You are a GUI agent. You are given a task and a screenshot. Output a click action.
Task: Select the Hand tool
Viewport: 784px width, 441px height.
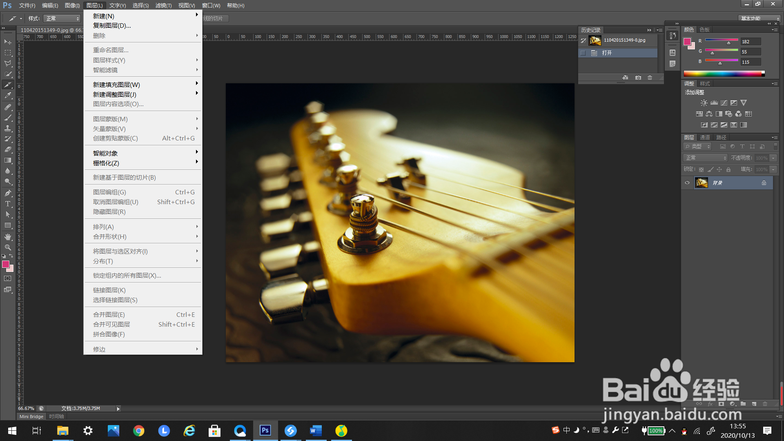pyautogui.click(x=8, y=237)
